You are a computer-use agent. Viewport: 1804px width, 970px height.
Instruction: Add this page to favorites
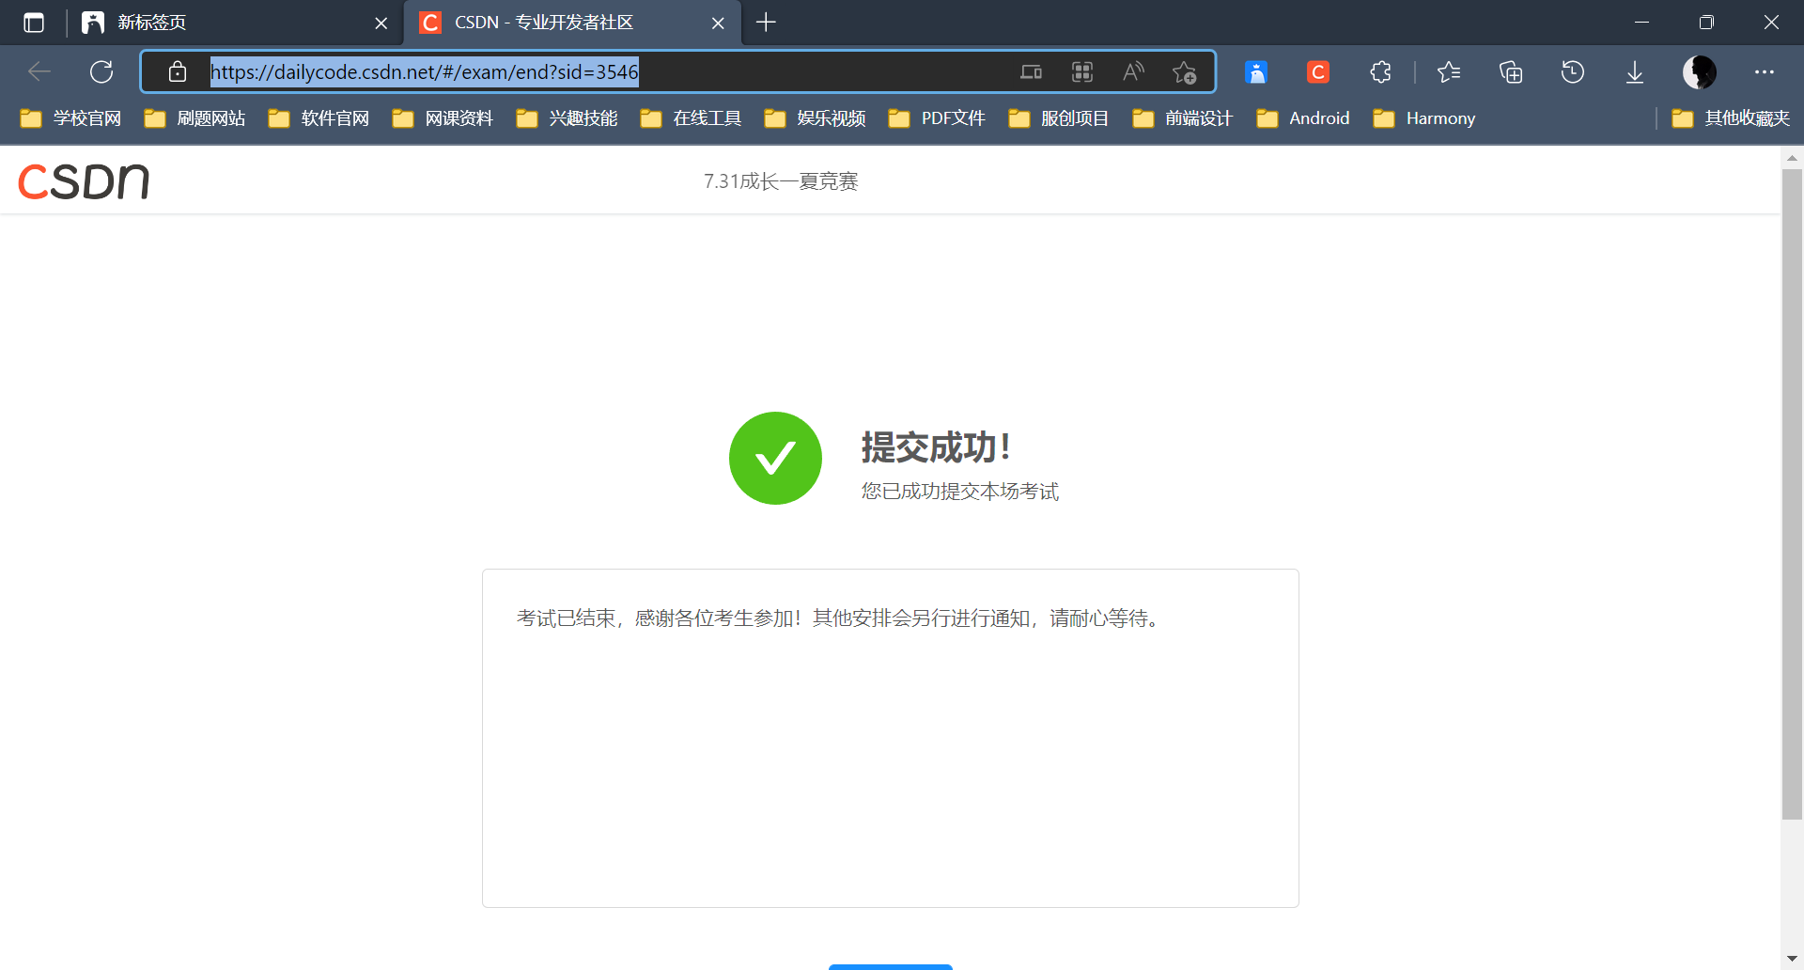click(1185, 71)
